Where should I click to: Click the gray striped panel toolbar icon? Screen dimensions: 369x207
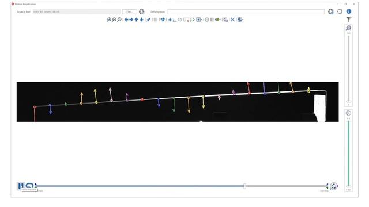click(x=212, y=20)
